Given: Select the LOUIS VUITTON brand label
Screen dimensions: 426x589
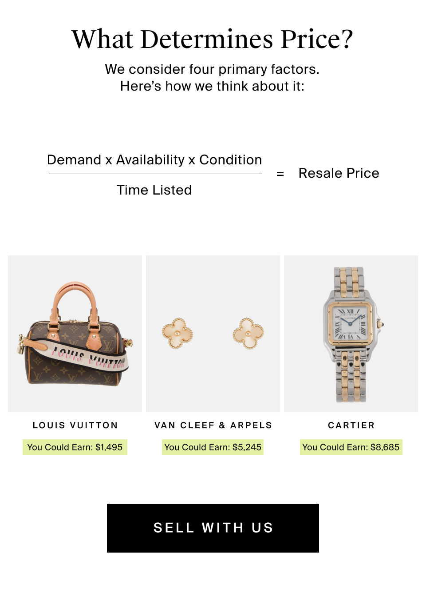Looking at the screenshot, I should pyautogui.click(x=75, y=425).
